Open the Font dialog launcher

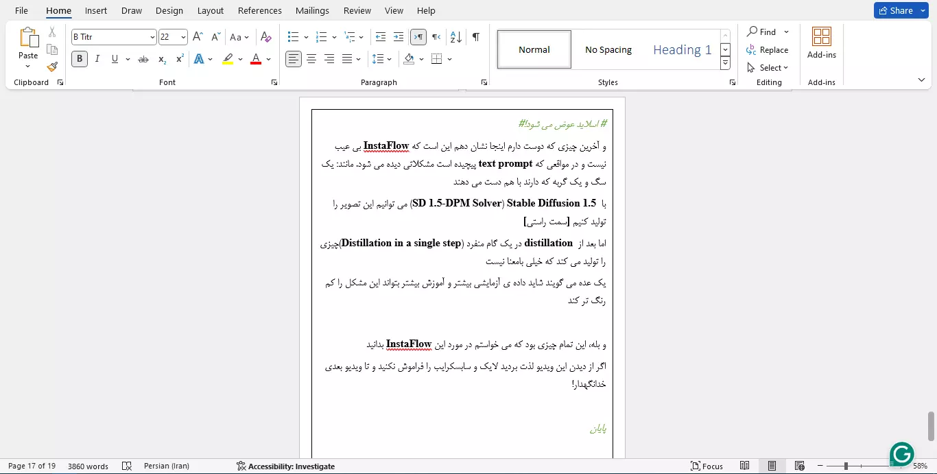(x=274, y=82)
